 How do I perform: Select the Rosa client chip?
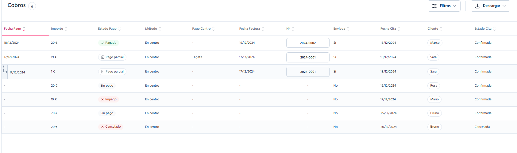click(434, 86)
